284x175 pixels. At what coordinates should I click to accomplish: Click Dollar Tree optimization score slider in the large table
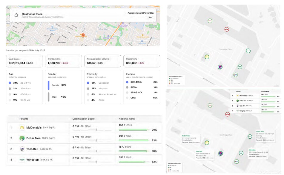tap(92, 140)
